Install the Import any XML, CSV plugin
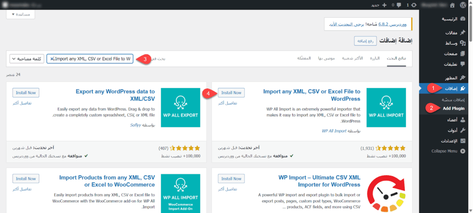The height and width of the screenshot is (213, 473). coord(231,92)
